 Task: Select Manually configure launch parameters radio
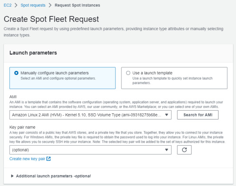16,73
